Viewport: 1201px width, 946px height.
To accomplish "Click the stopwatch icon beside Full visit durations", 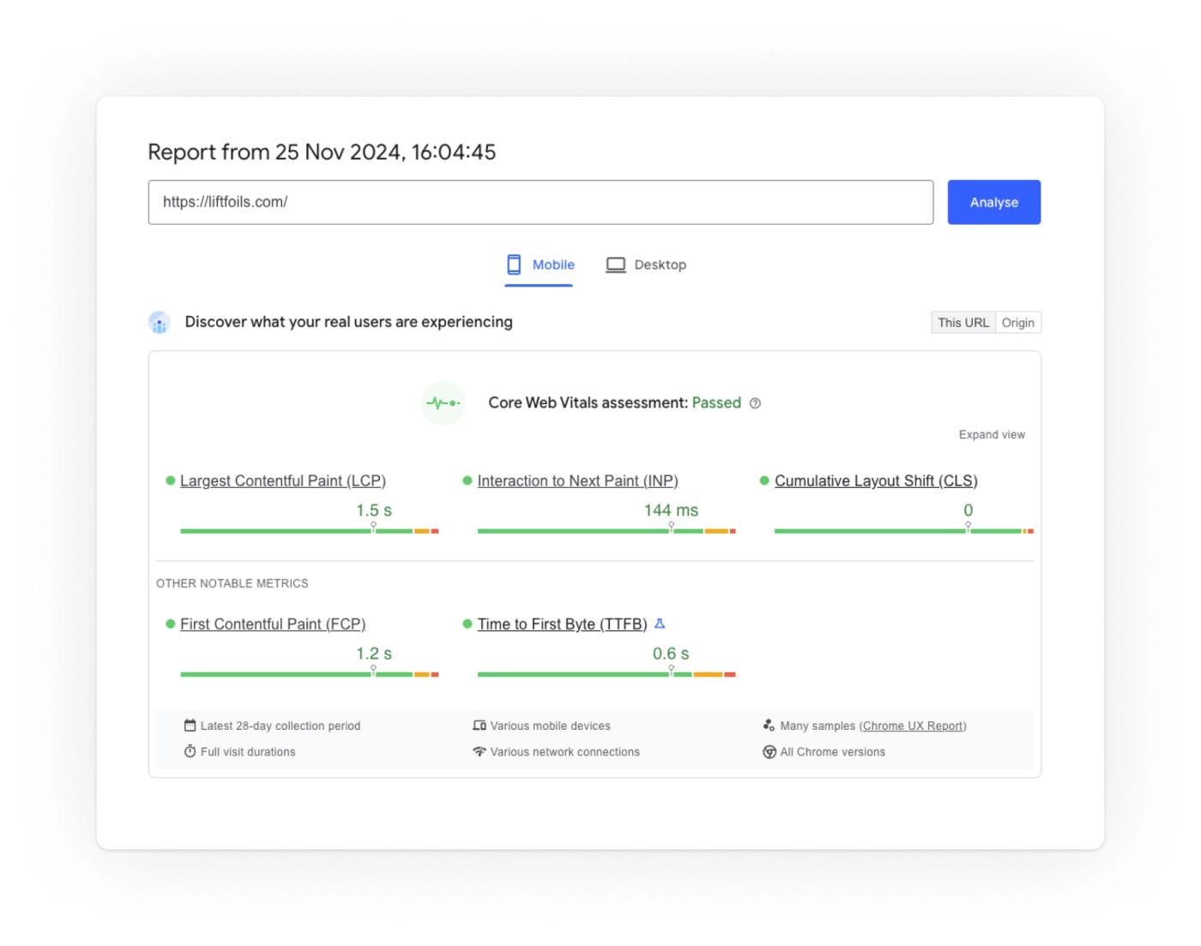I will 190,751.
